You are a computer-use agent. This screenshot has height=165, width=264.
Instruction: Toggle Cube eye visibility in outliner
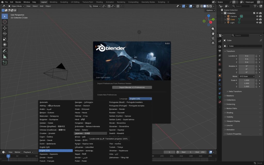click(257, 19)
